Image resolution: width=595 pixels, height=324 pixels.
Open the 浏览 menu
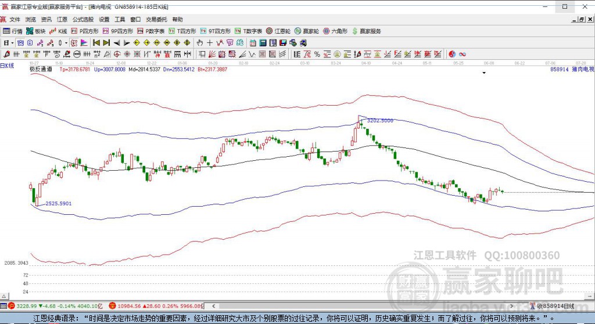(30, 19)
